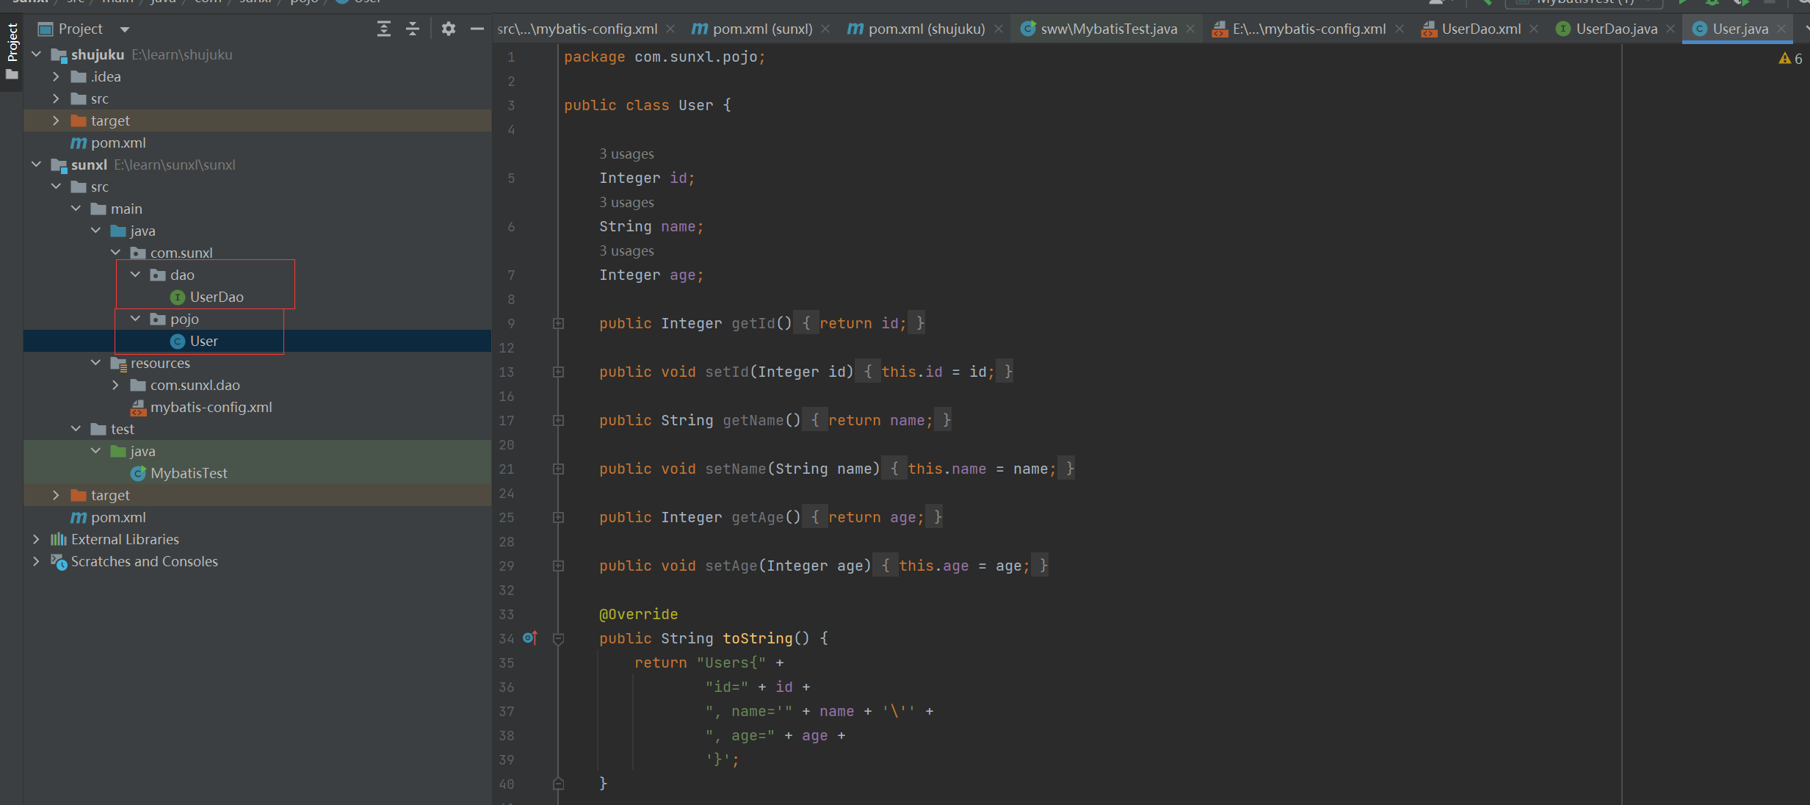Screen dimensions: 1810x805
Task: Close the UserDao.java tab
Action: coord(1670,29)
